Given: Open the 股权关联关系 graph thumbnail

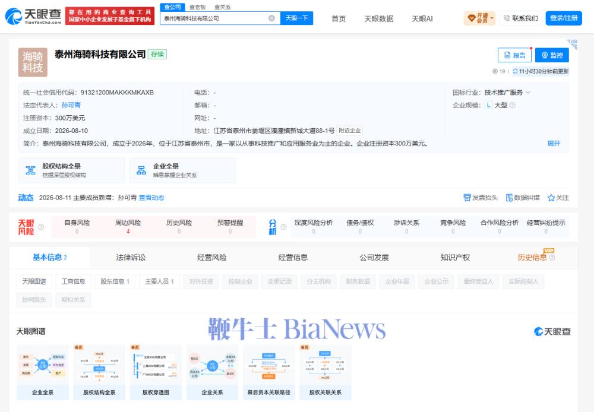Looking at the screenshot, I should (x=326, y=372).
